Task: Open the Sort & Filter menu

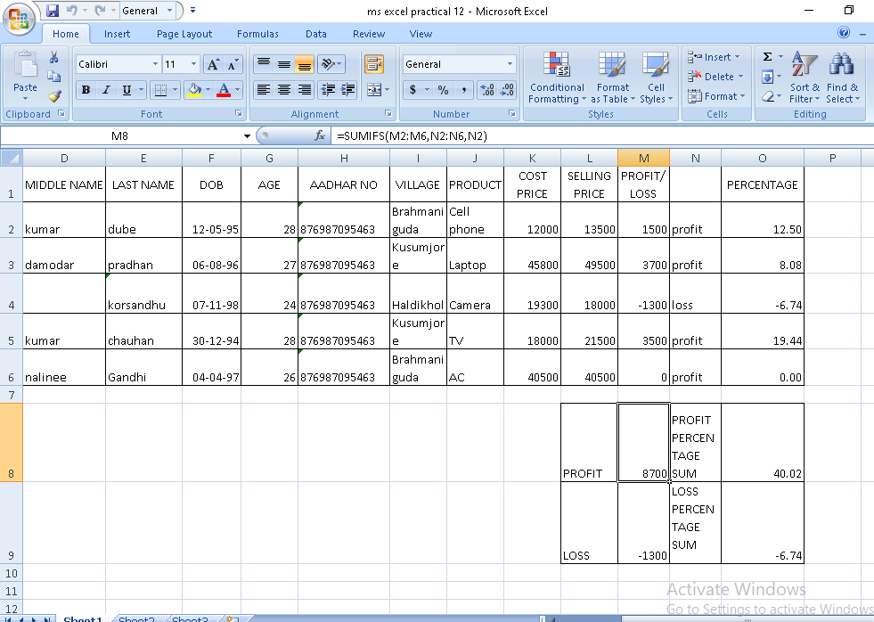Action: [x=805, y=78]
